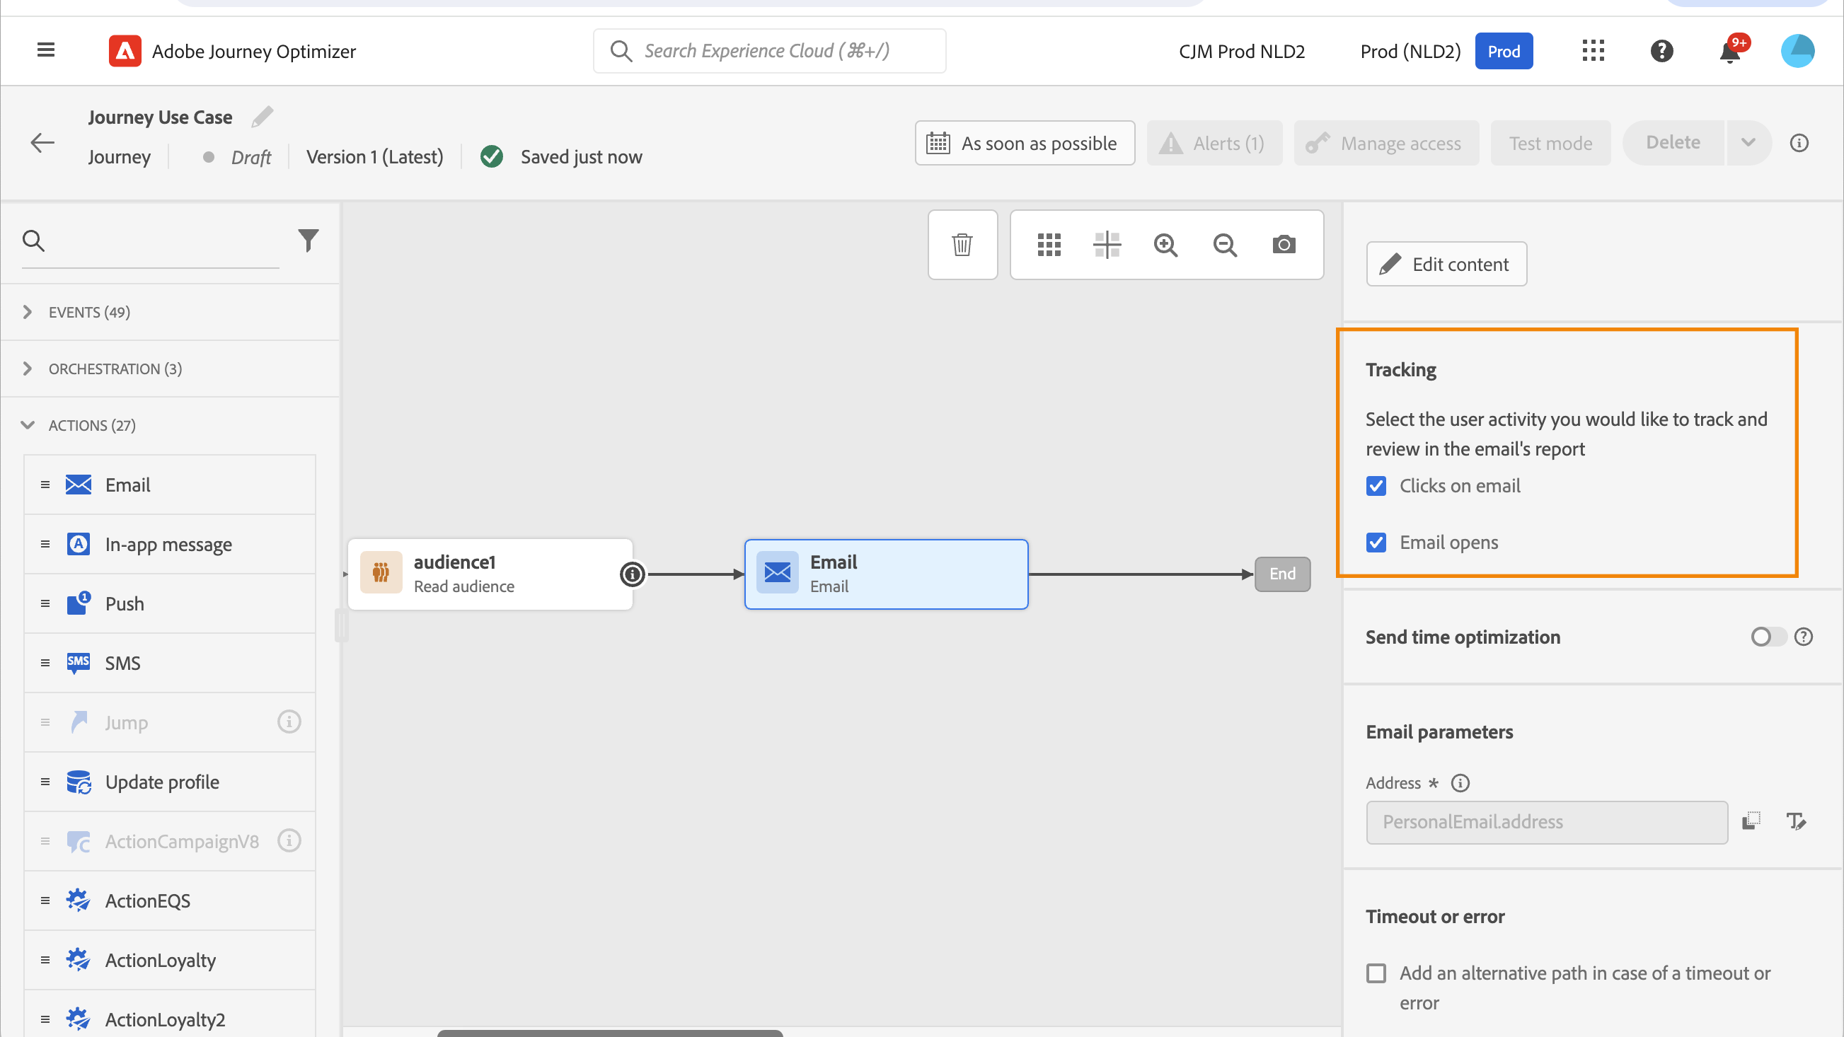Screen dimensions: 1844x1037
Task: Click the Edit content button
Action: click(x=1446, y=264)
